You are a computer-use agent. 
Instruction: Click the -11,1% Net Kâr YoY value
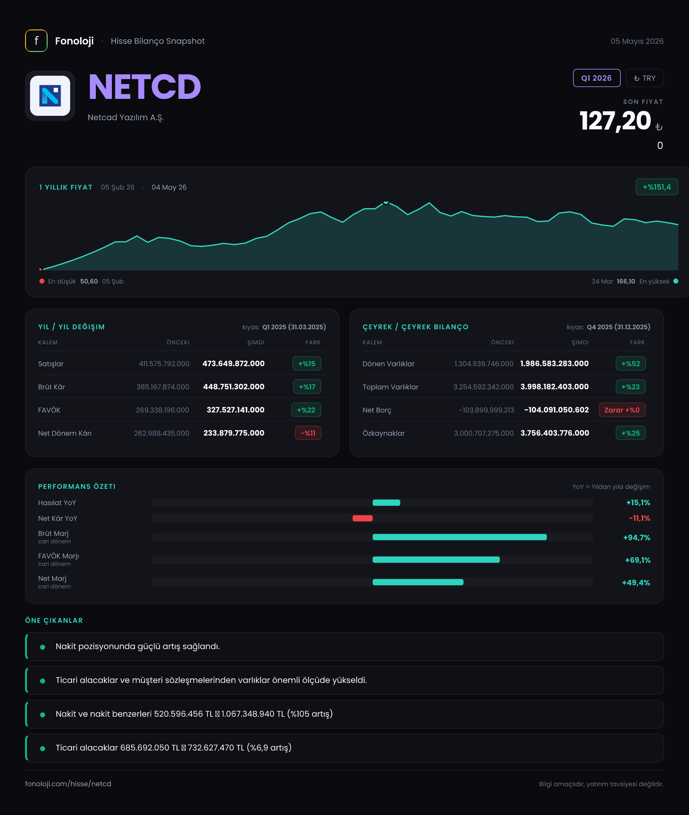[640, 518]
